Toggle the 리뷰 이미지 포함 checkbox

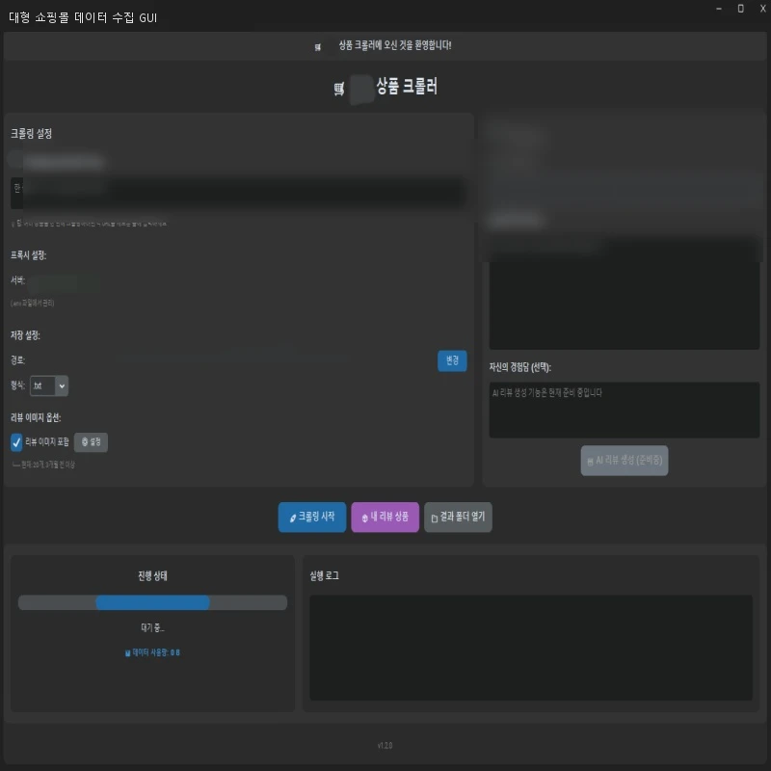click(16, 442)
